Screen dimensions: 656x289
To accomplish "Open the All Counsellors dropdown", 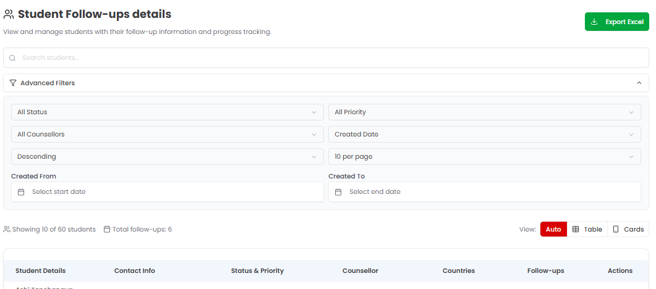I will coord(167,134).
